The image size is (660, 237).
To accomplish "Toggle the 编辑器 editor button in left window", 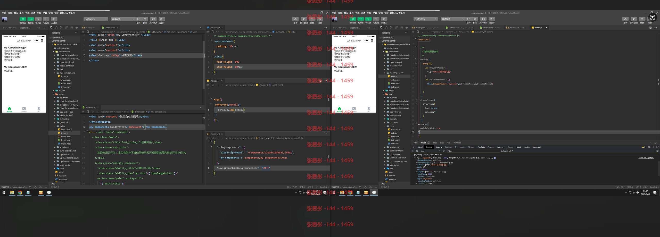I will click(31, 19).
